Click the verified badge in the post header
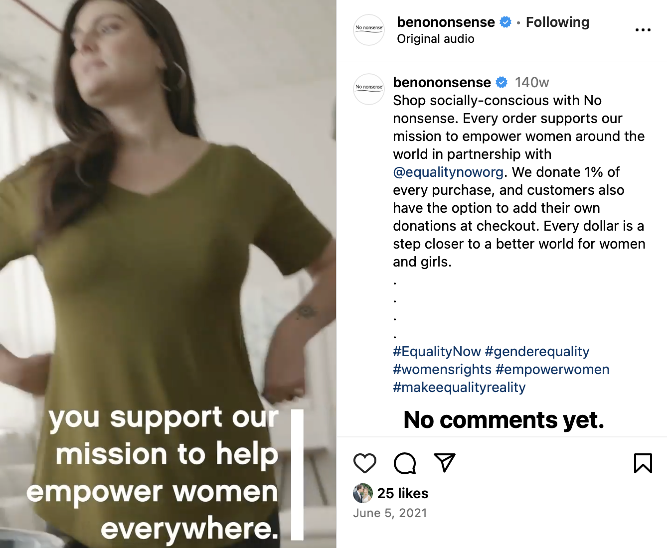667x548 pixels. coord(505,22)
